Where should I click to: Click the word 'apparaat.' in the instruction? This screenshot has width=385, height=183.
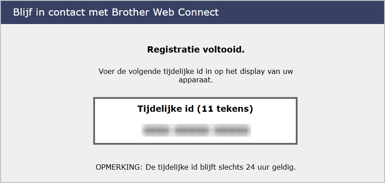pyautogui.click(x=195, y=81)
